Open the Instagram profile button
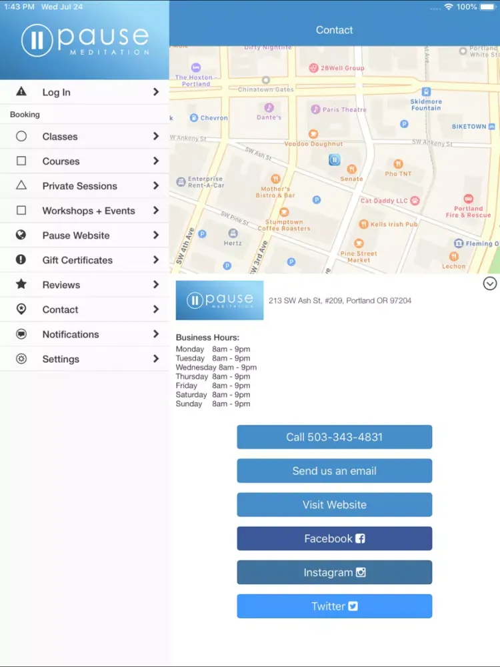The width and height of the screenshot is (500, 667). pyautogui.click(x=334, y=572)
